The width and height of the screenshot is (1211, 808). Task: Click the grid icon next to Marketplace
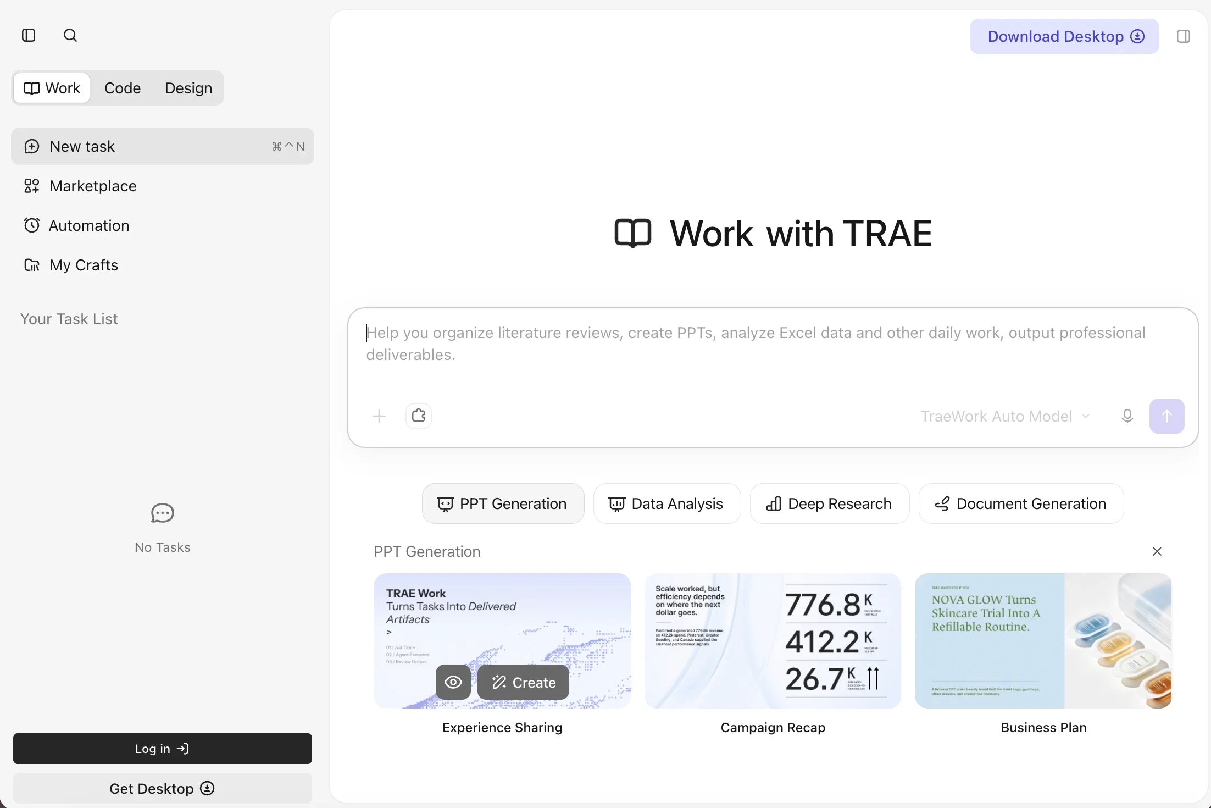pos(32,186)
